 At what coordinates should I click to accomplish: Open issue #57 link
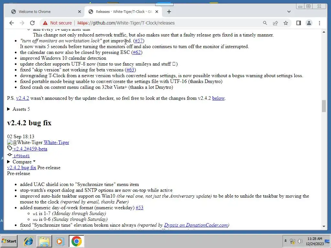[139, 41]
